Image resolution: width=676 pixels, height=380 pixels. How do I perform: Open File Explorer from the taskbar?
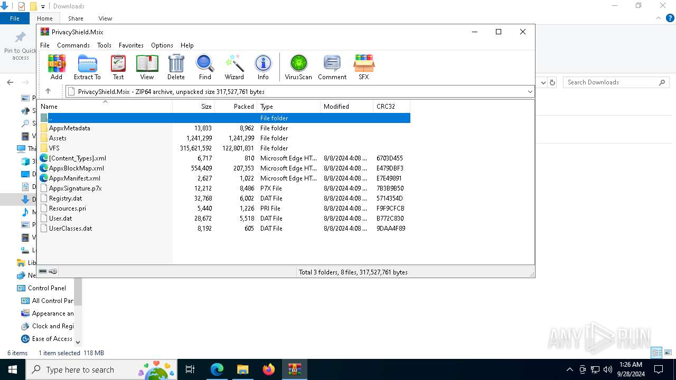pyautogui.click(x=243, y=369)
